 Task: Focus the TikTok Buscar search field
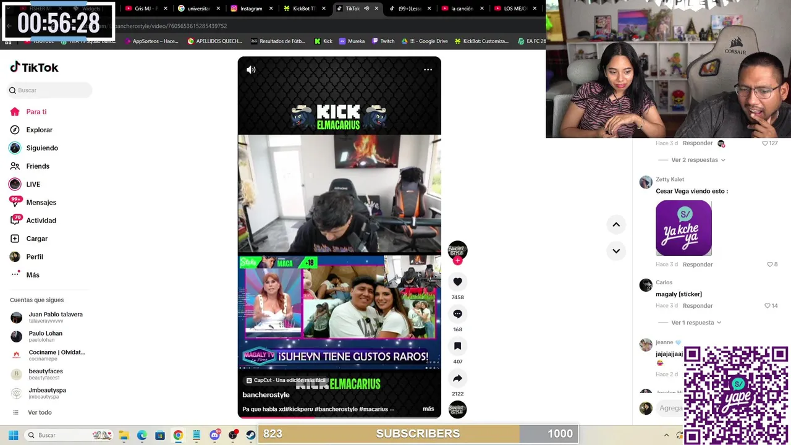(50, 90)
